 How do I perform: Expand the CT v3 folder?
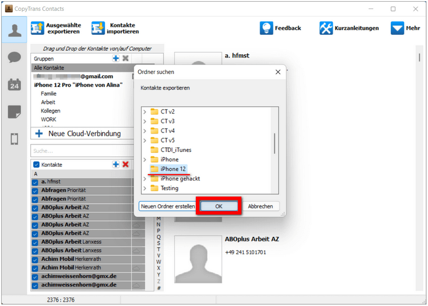click(145, 121)
